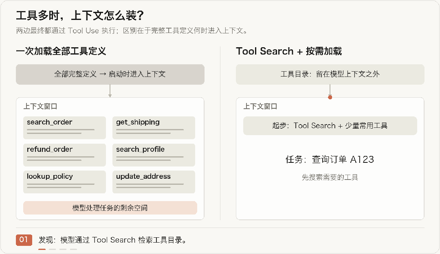Select the search_profile tool card
Screen dimensions: 440x254
[154, 155]
